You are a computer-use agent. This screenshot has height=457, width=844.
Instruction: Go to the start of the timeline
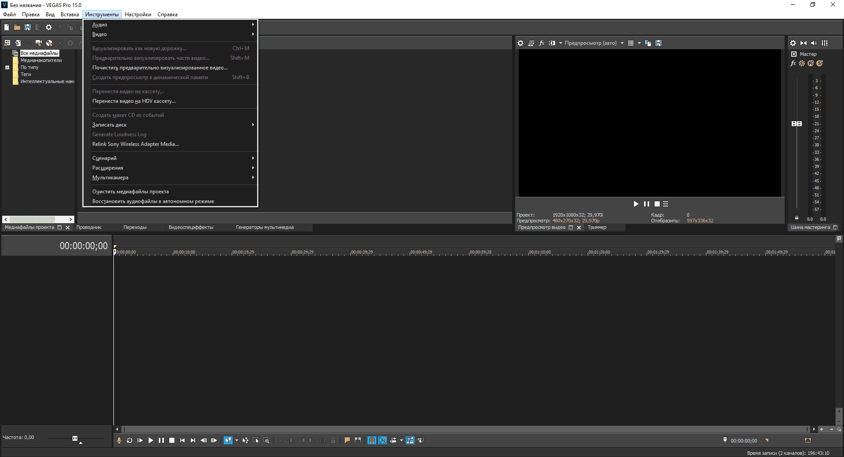coord(182,440)
